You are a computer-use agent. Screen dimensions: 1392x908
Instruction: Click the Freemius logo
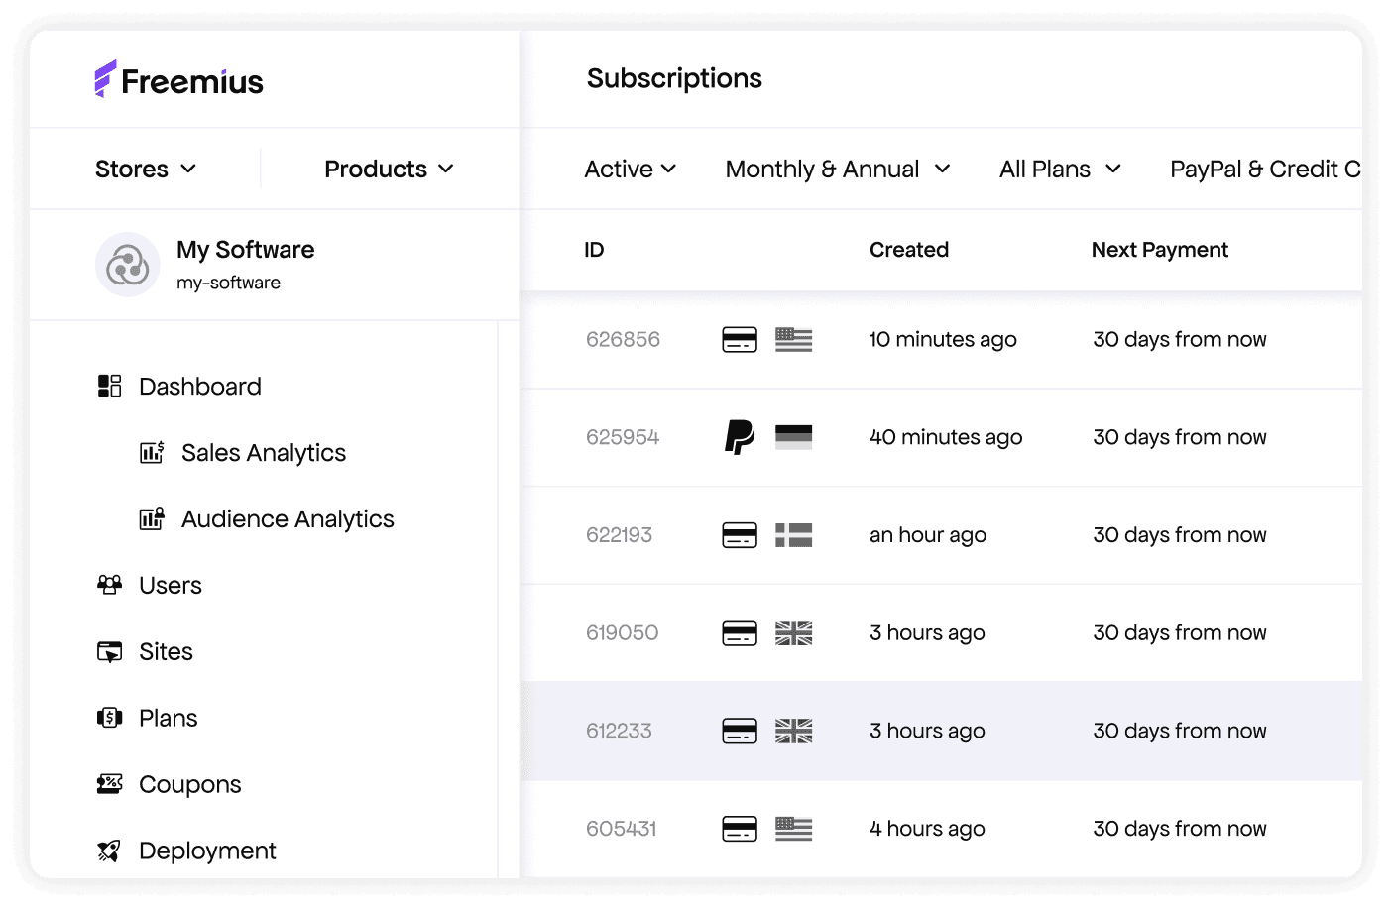(x=178, y=80)
